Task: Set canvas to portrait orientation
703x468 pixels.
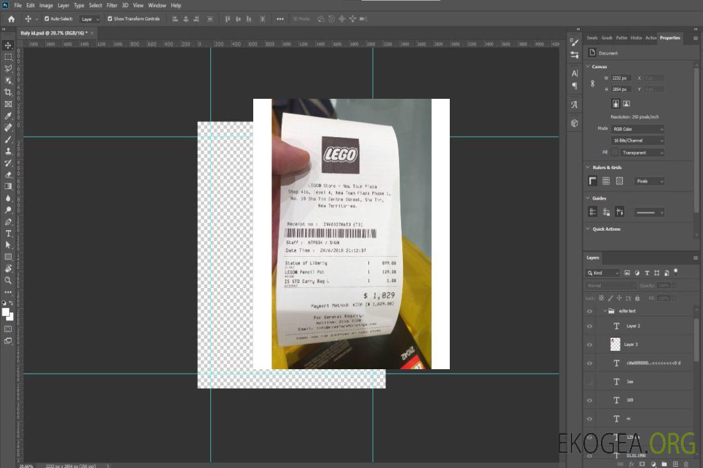Action: click(x=616, y=104)
